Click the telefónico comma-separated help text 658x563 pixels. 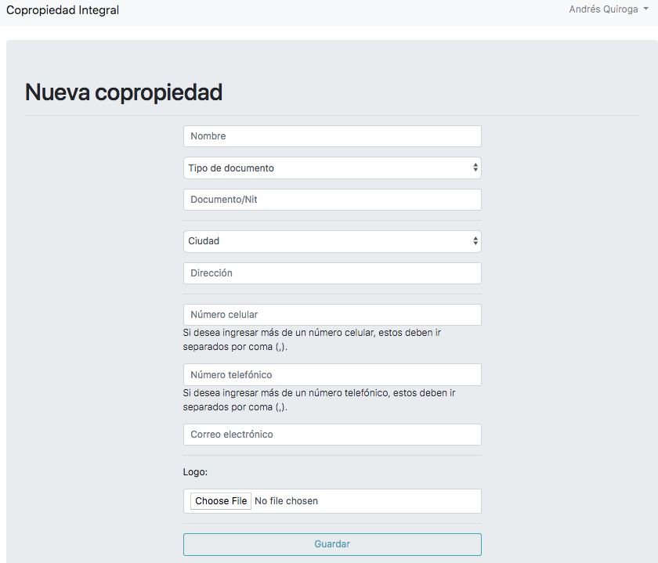[x=319, y=400]
